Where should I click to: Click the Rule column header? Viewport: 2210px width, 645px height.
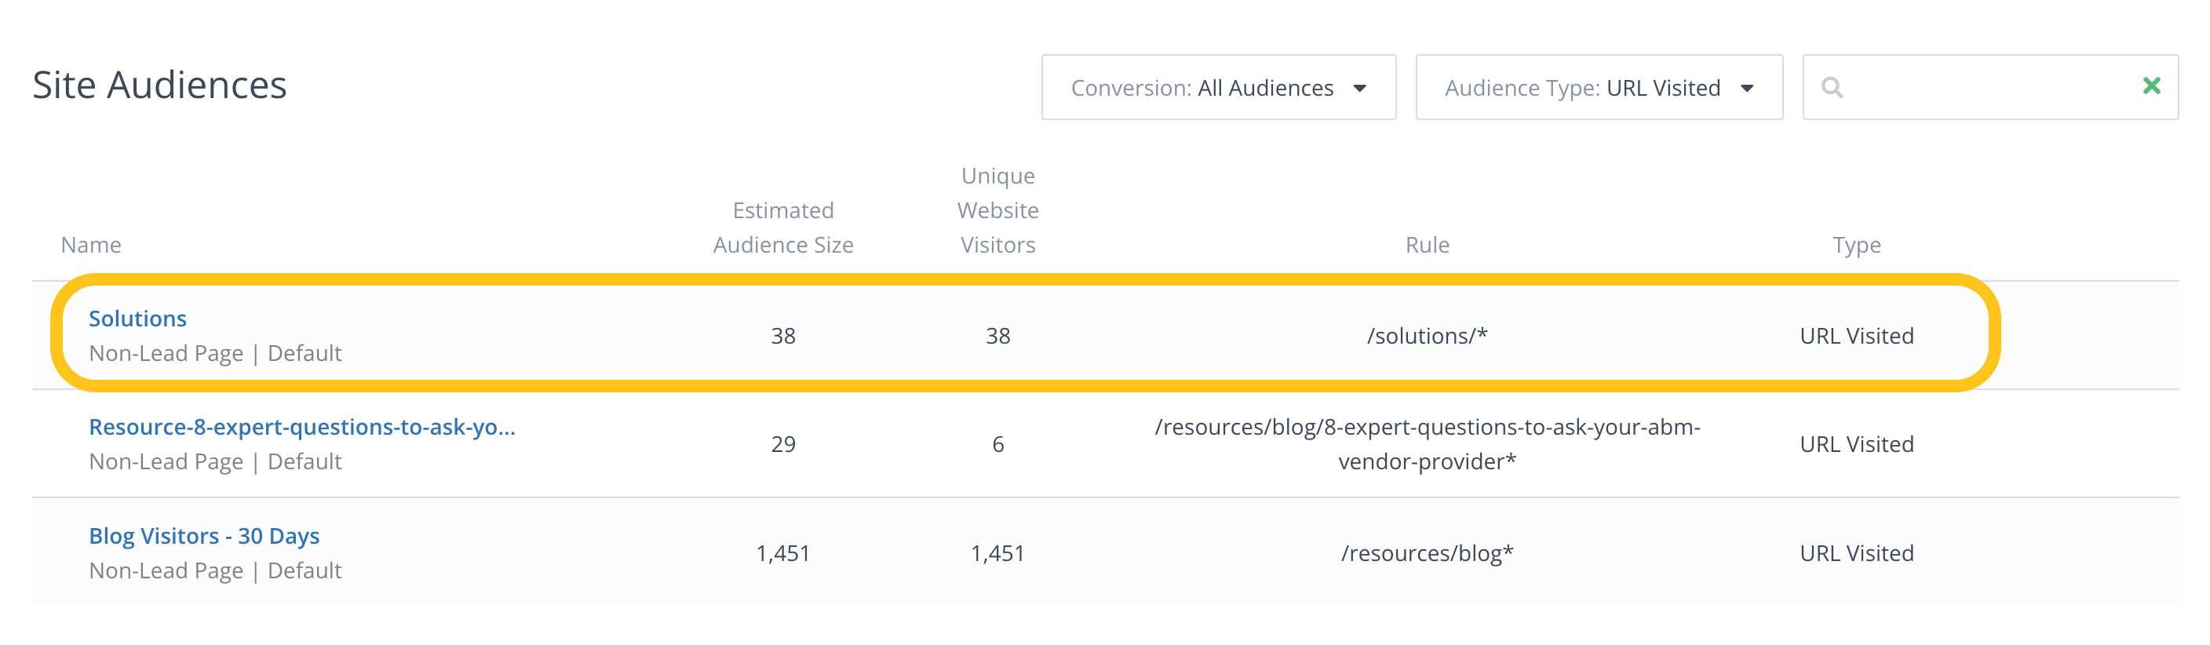(x=1427, y=245)
